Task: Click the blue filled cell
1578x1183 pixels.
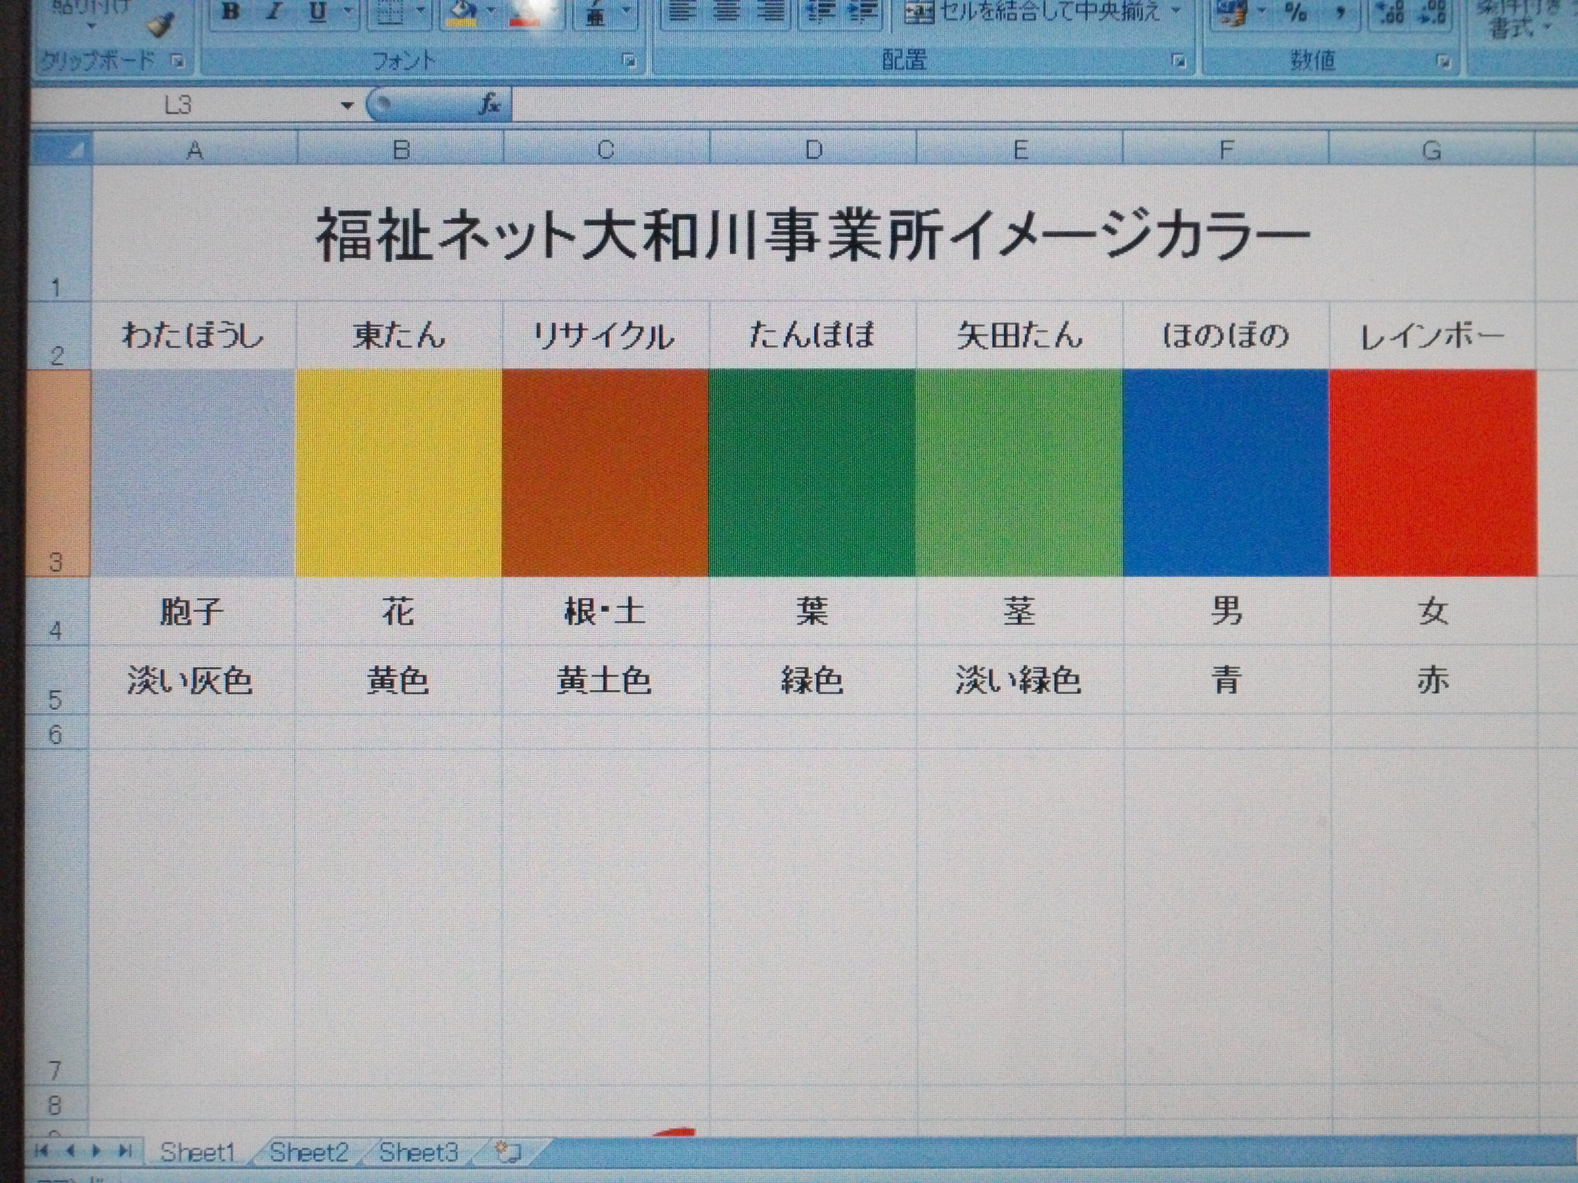Action: 1226,473
